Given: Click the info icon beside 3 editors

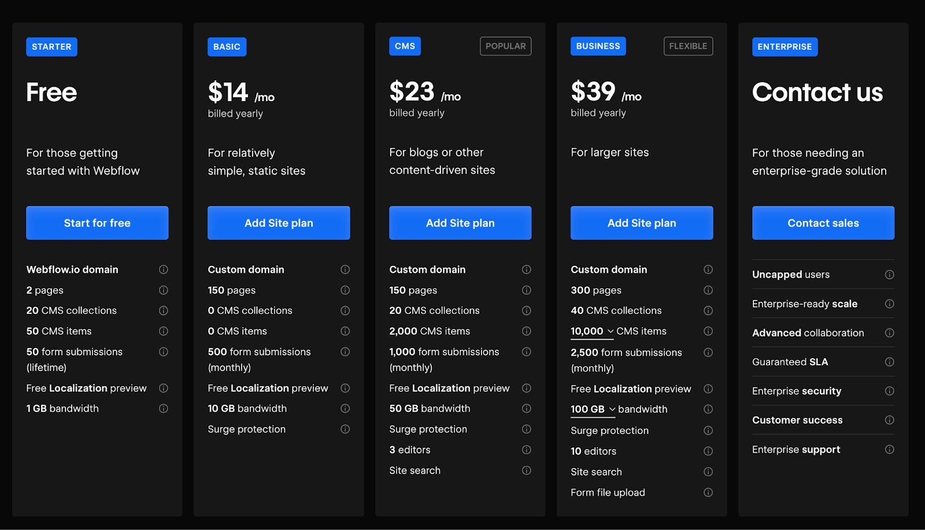Looking at the screenshot, I should [527, 450].
